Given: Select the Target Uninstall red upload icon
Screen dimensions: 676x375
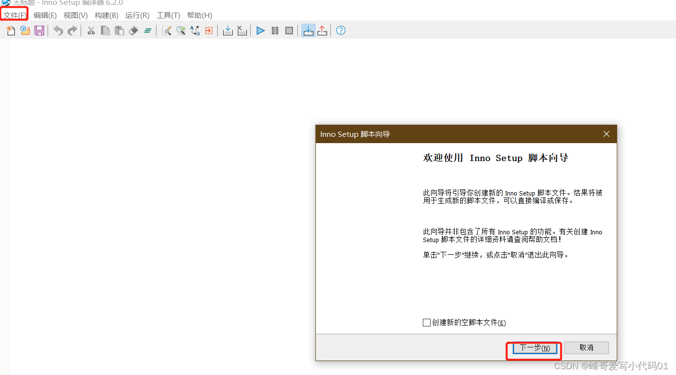Looking at the screenshot, I should (322, 31).
